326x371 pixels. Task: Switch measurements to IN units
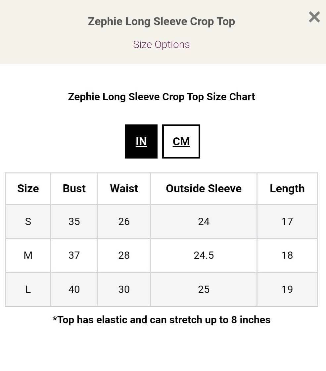click(x=141, y=141)
